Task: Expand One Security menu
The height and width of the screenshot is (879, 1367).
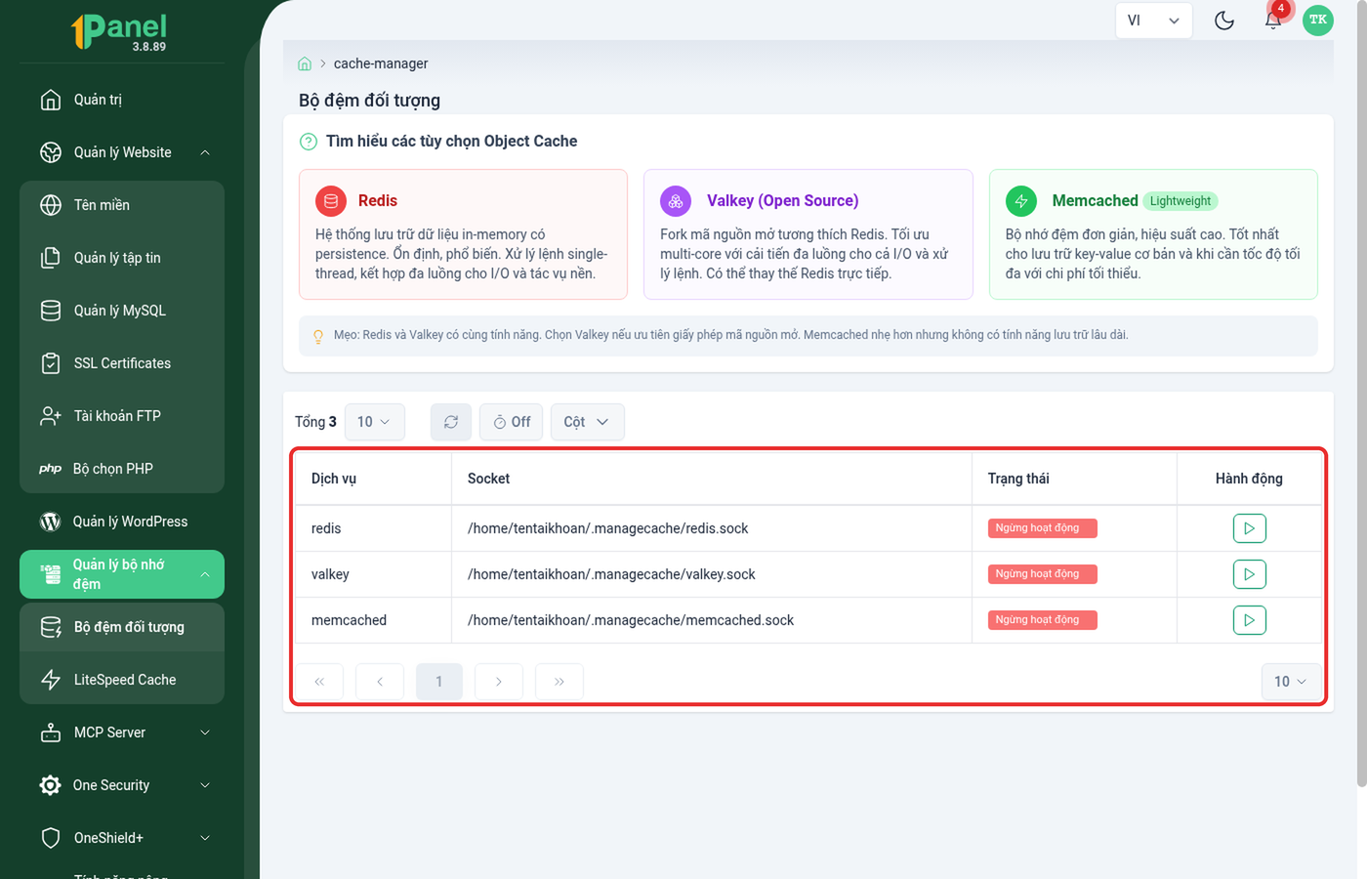Action: coord(205,785)
